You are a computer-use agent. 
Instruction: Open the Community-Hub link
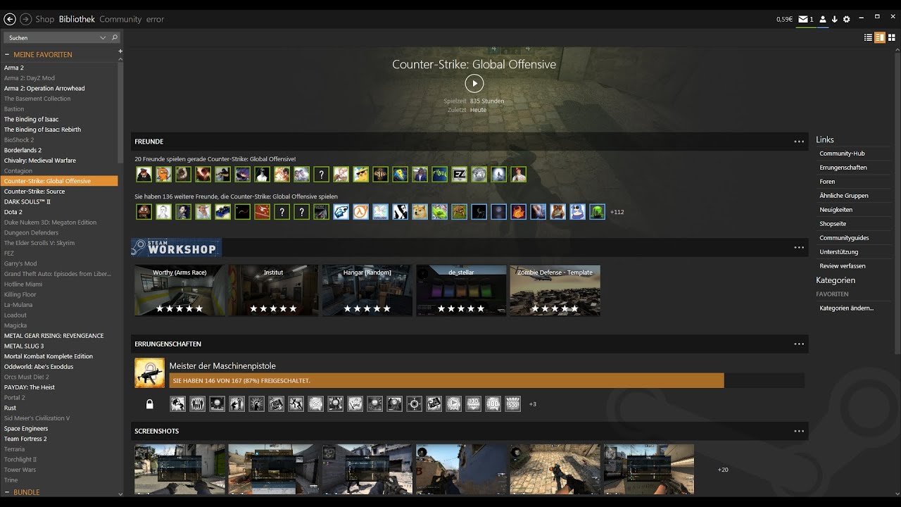pos(842,154)
